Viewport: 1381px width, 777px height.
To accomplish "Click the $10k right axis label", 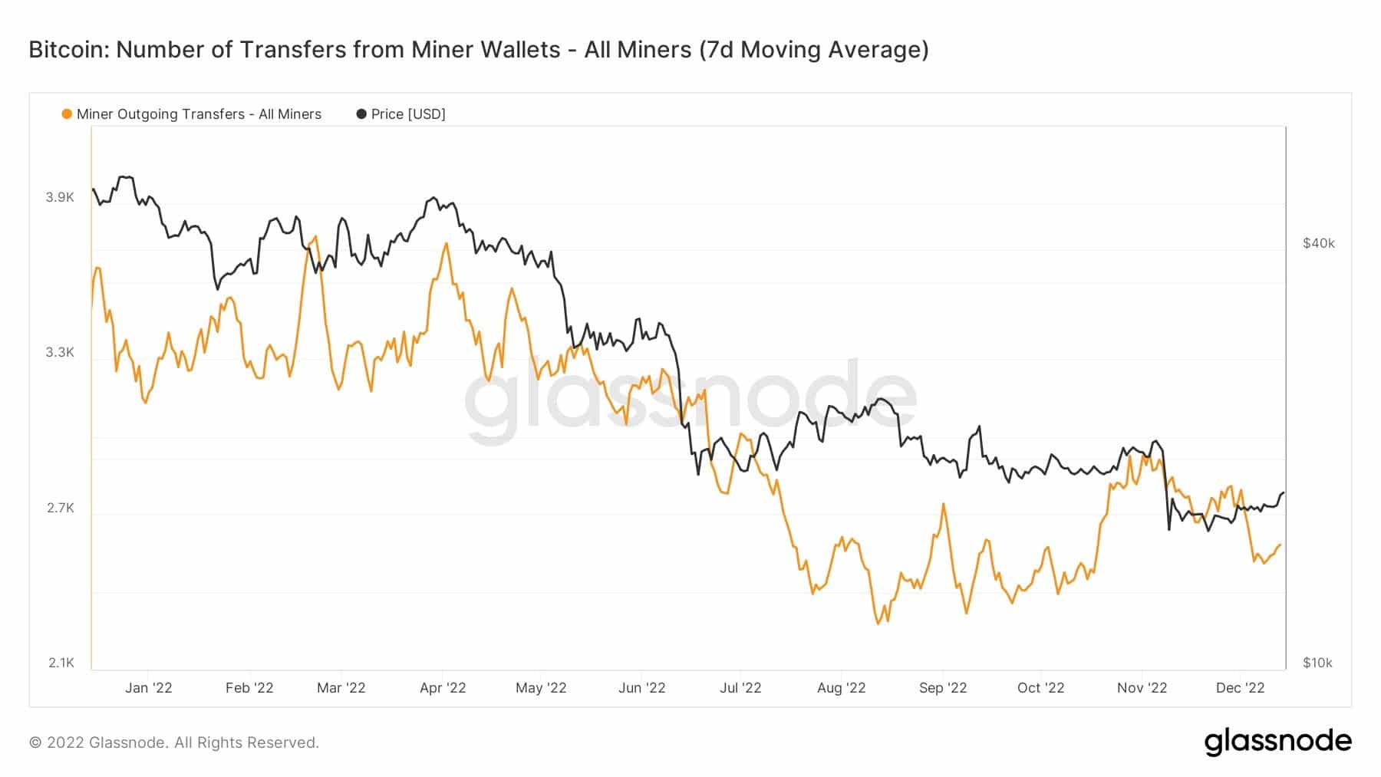I will 1317,663.
